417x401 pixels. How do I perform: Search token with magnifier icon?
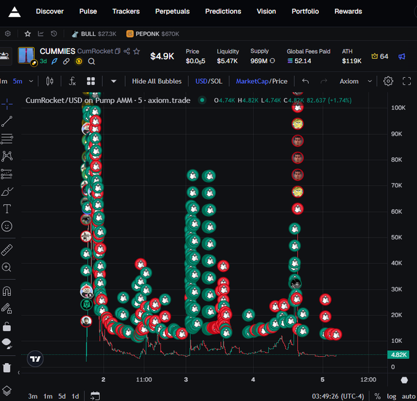[91, 62]
